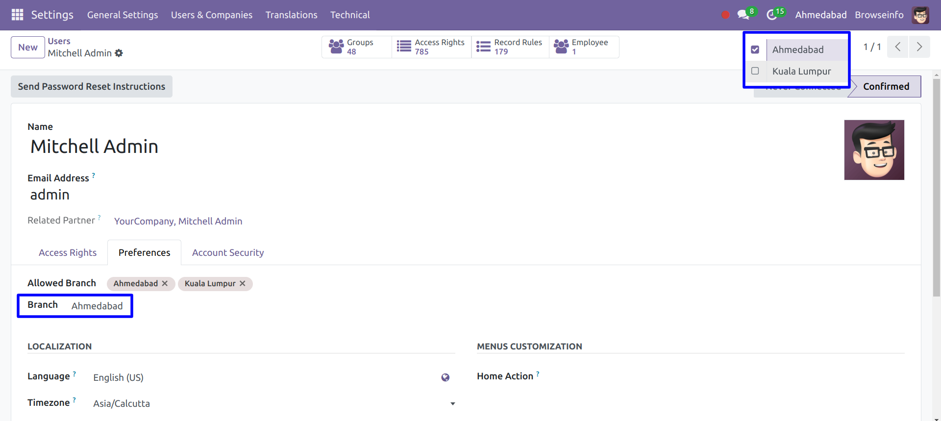Image resolution: width=941 pixels, height=421 pixels.
Task: Click the user avatar in top bar
Action: [920, 15]
